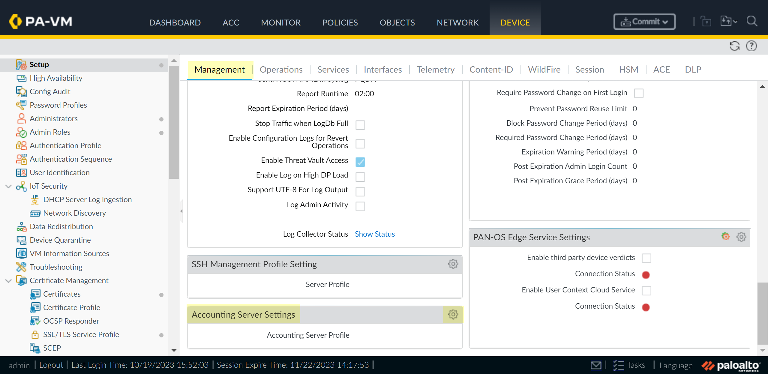The width and height of the screenshot is (768, 374).
Task: Open SSH Management Profile Setting gear
Action: pos(453,264)
